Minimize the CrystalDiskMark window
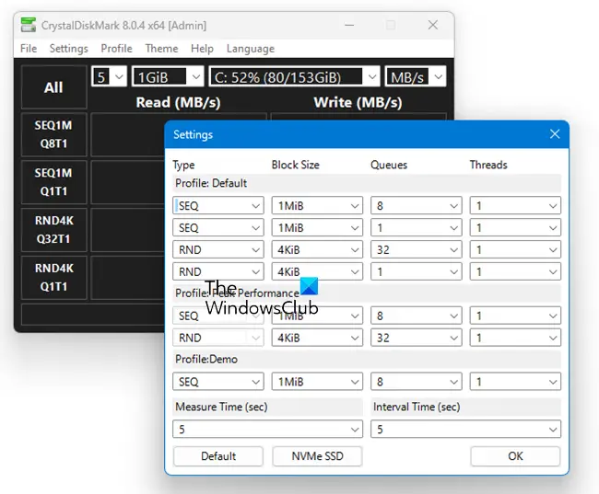 (x=349, y=25)
